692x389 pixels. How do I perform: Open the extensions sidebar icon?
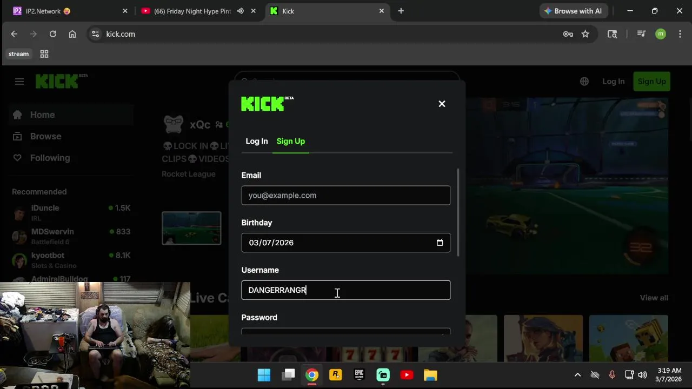[612, 34]
